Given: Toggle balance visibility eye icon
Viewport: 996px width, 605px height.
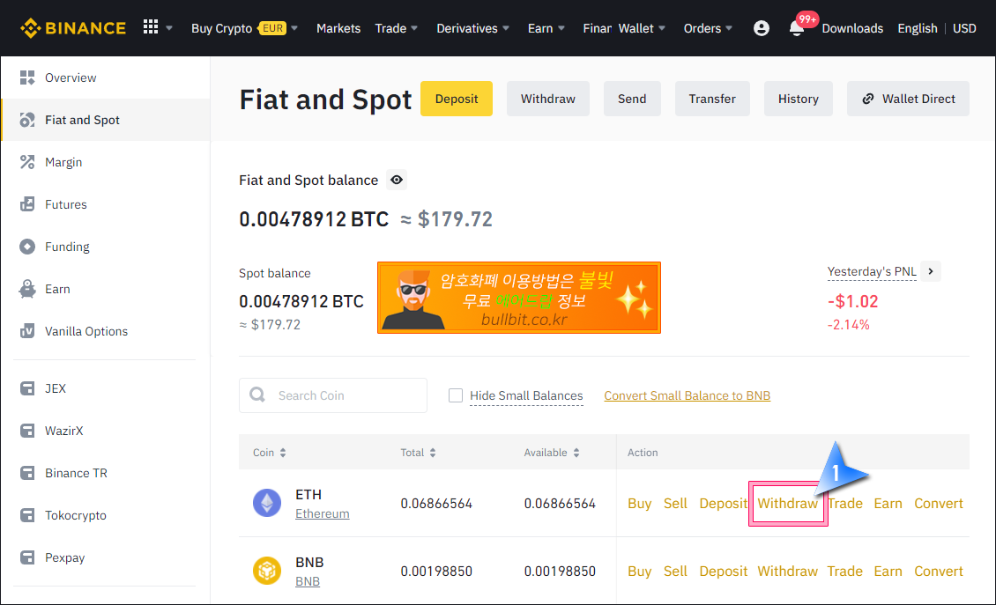Looking at the screenshot, I should pos(397,181).
